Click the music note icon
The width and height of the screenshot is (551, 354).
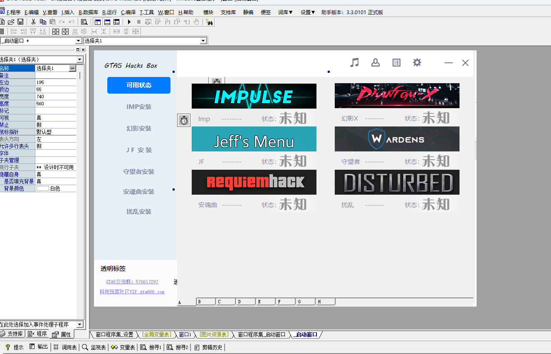(354, 62)
